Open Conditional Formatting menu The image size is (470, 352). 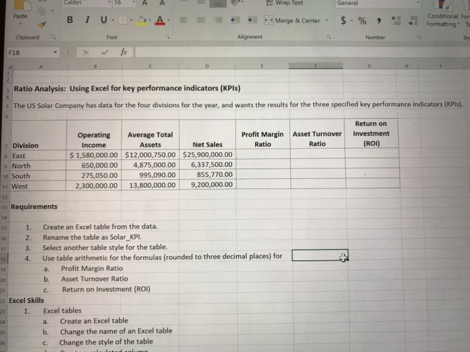[x=442, y=15]
